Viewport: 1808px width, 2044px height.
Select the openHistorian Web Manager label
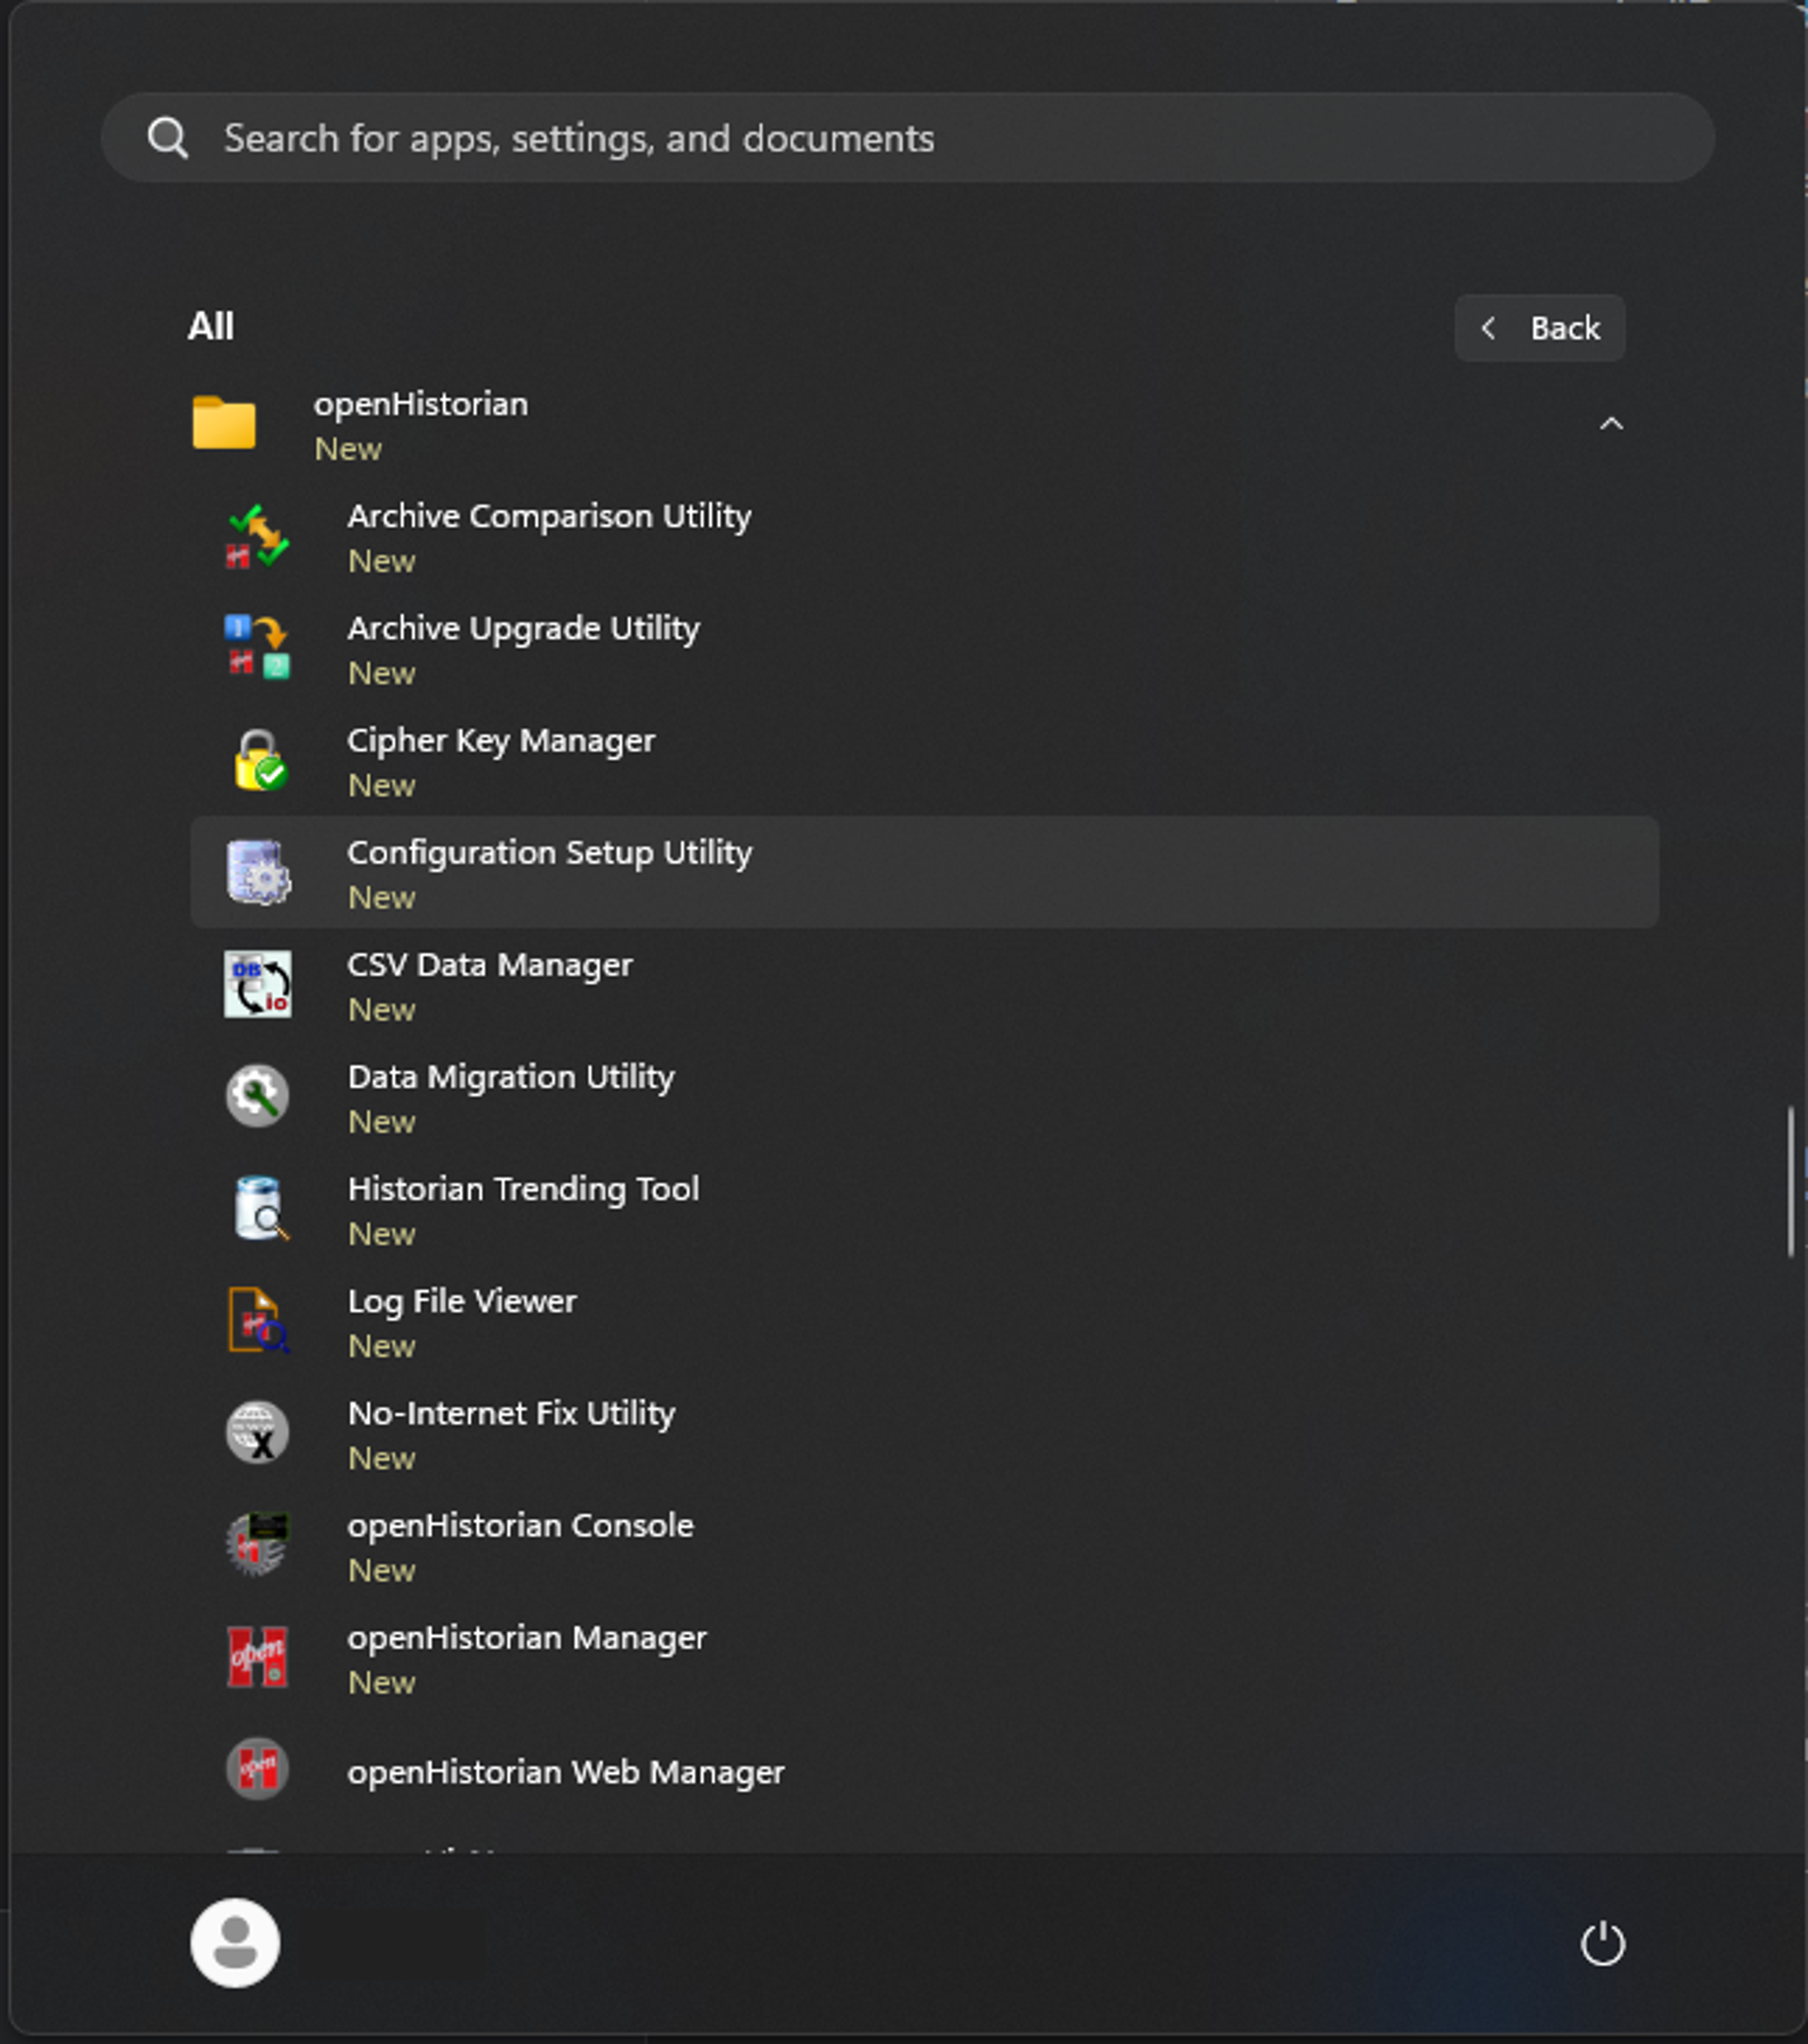tap(566, 1772)
